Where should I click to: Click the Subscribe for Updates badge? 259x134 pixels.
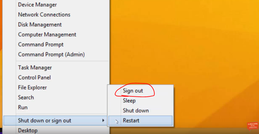pyautogui.click(x=253, y=126)
